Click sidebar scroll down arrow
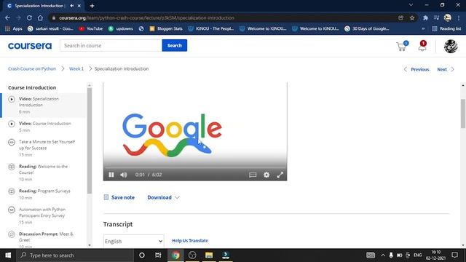Viewport: 466px width, 262px height. coord(90,245)
